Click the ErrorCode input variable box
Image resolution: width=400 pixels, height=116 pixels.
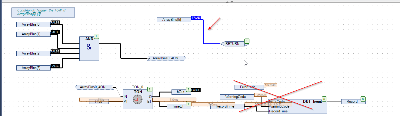pyautogui.click(x=249, y=87)
